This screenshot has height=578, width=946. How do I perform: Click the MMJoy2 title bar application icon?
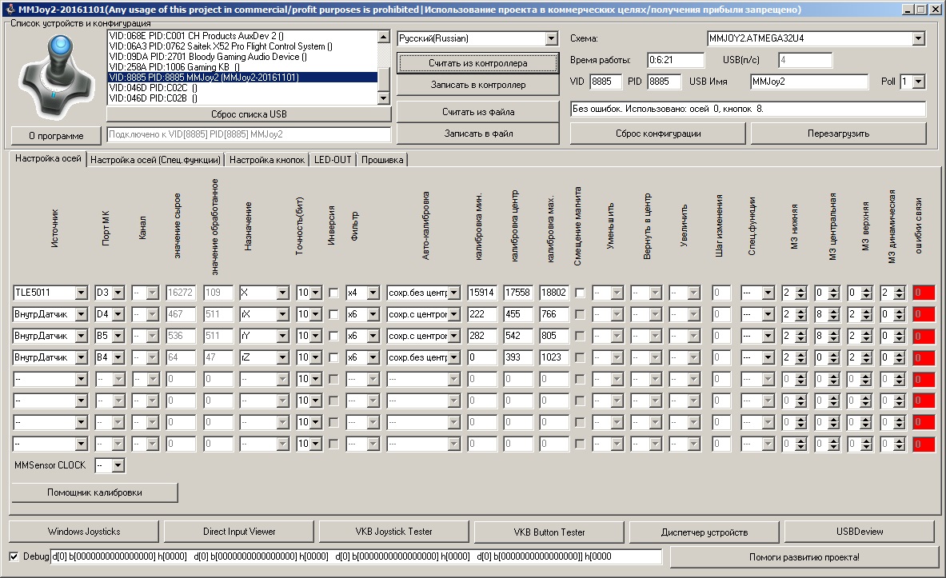tap(9, 10)
